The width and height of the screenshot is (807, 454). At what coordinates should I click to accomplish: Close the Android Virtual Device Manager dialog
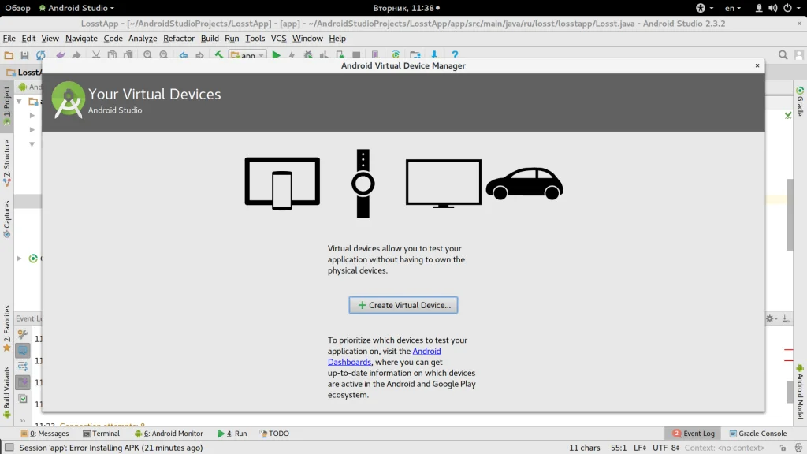[757, 65]
